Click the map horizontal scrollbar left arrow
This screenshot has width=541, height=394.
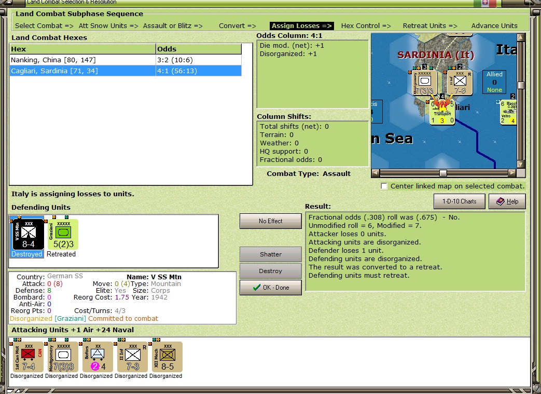(376, 173)
